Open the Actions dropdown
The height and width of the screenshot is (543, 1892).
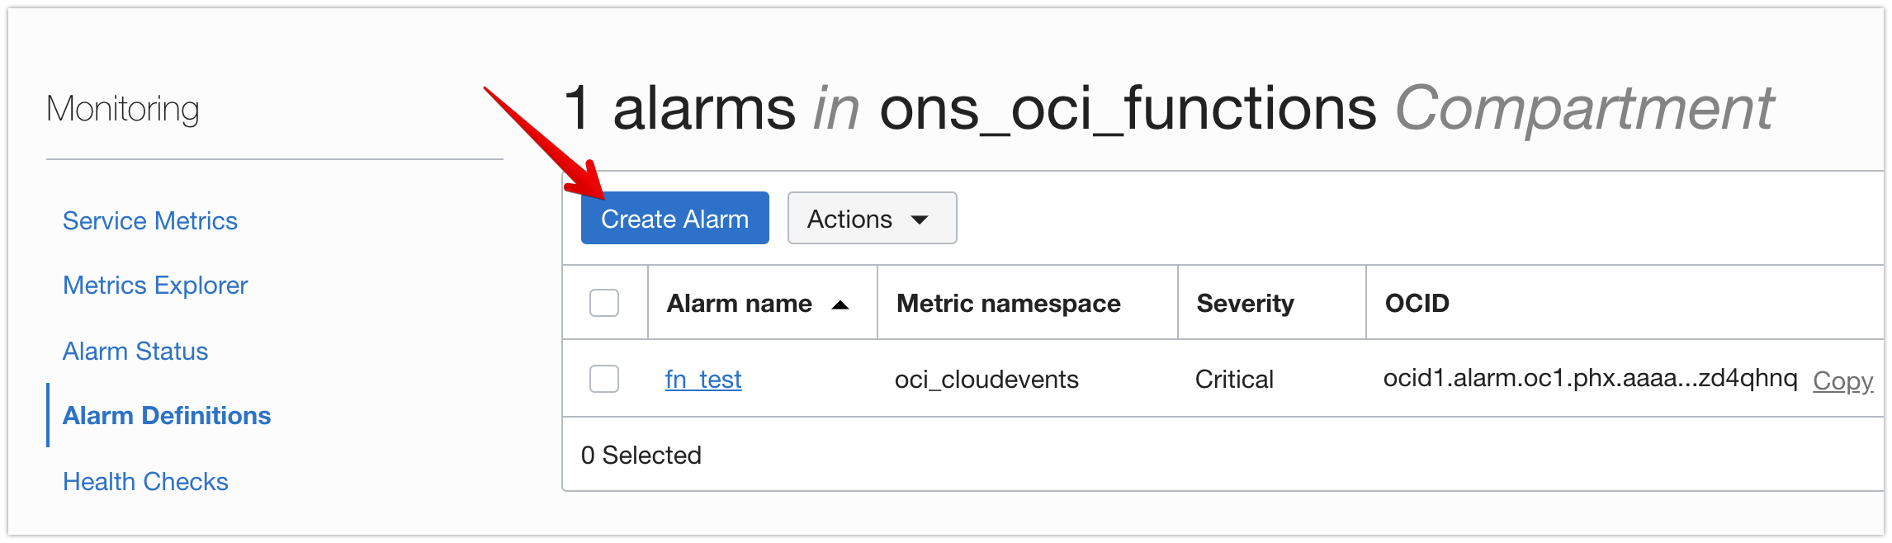click(871, 218)
